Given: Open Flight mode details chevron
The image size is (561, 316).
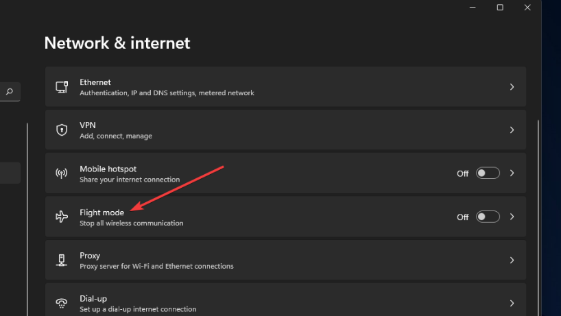Looking at the screenshot, I should (512, 217).
